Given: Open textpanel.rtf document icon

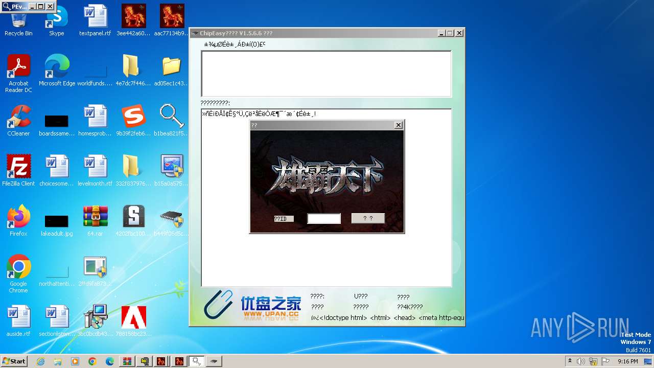Looking at the screenshot, I should pos(95,20).
